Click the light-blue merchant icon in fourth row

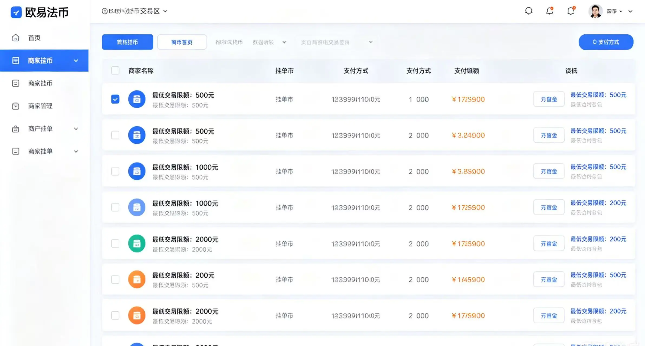coord(137,207)
